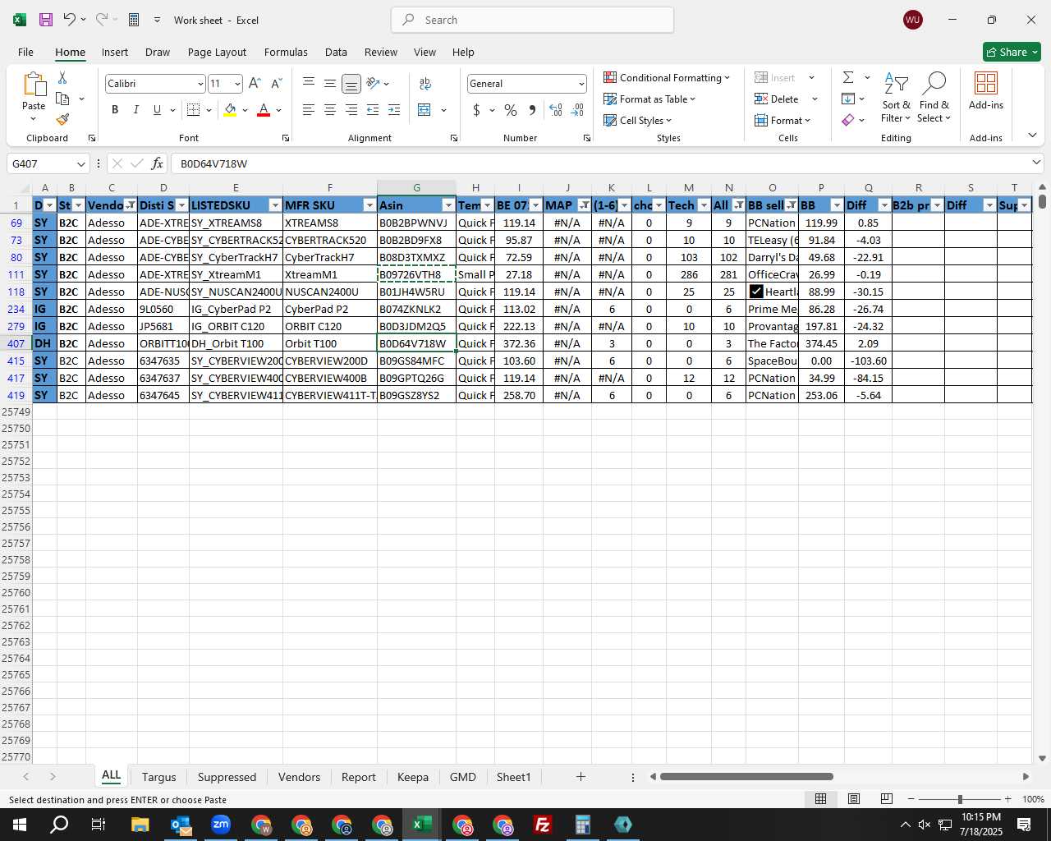Click Accounting Number Format dollar icon
Image resolution: width=1051 pixels, height=841 pixels.
(x=476, y=109)
